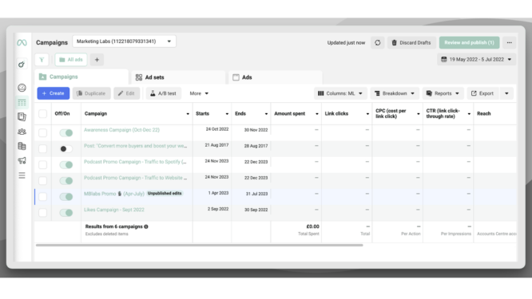Viewport: 532px width, 299px height.
Task: Click the calendar icon in date range
Action: pyautogui.click(x=444, y=59)
